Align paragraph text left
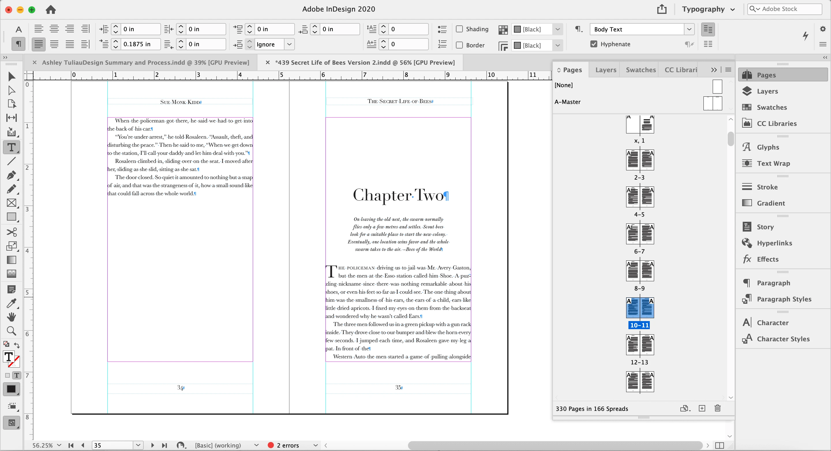 click(39, 29)
